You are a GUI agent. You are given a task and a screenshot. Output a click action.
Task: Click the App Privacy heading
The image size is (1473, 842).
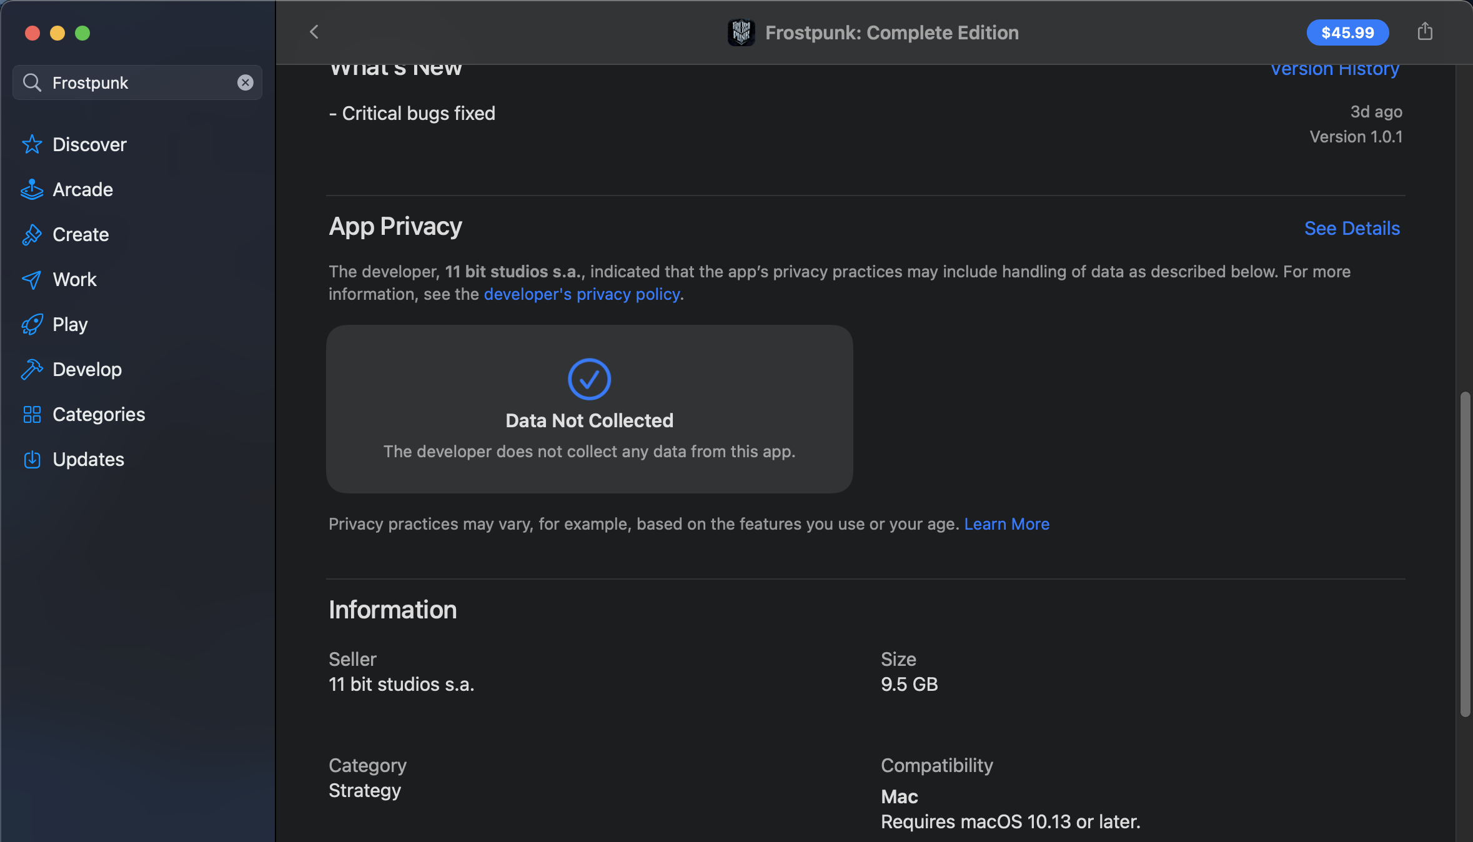tap(395, 227)
